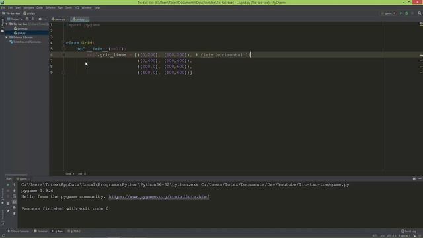
Task: Click the Debug bug icon in toolbar
Action: pyautogui.click(x=406, y=13)
